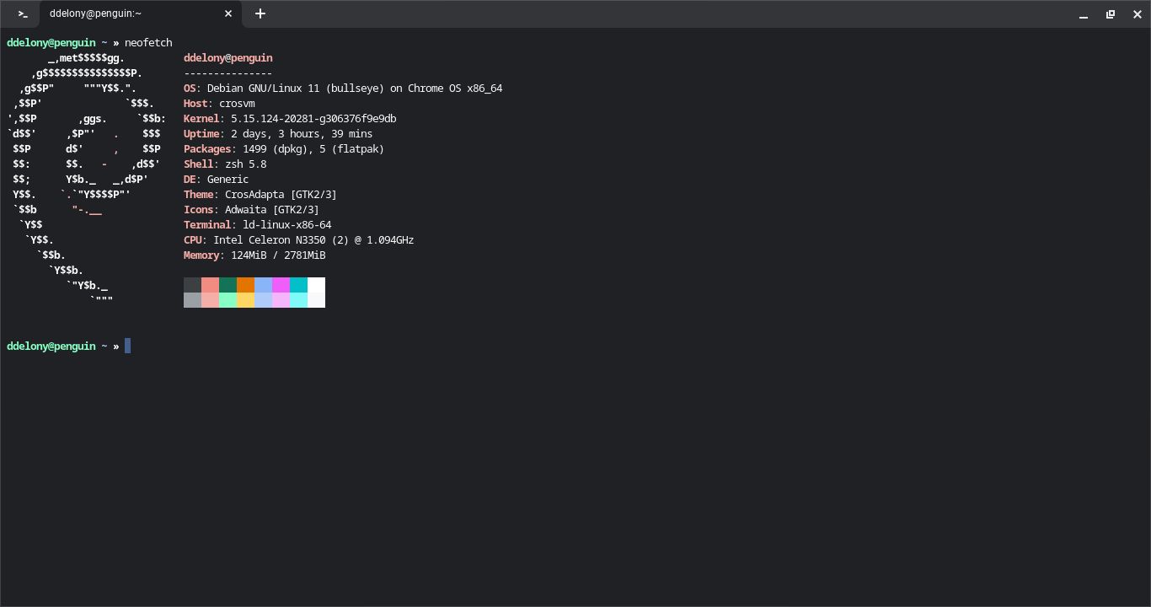This screenshot has width=1151, height=607.
Task: Click the Shell: zsh 5.8 line
Action: (225, 164)
